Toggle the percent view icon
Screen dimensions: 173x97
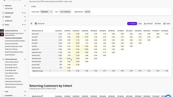(31, 23)
